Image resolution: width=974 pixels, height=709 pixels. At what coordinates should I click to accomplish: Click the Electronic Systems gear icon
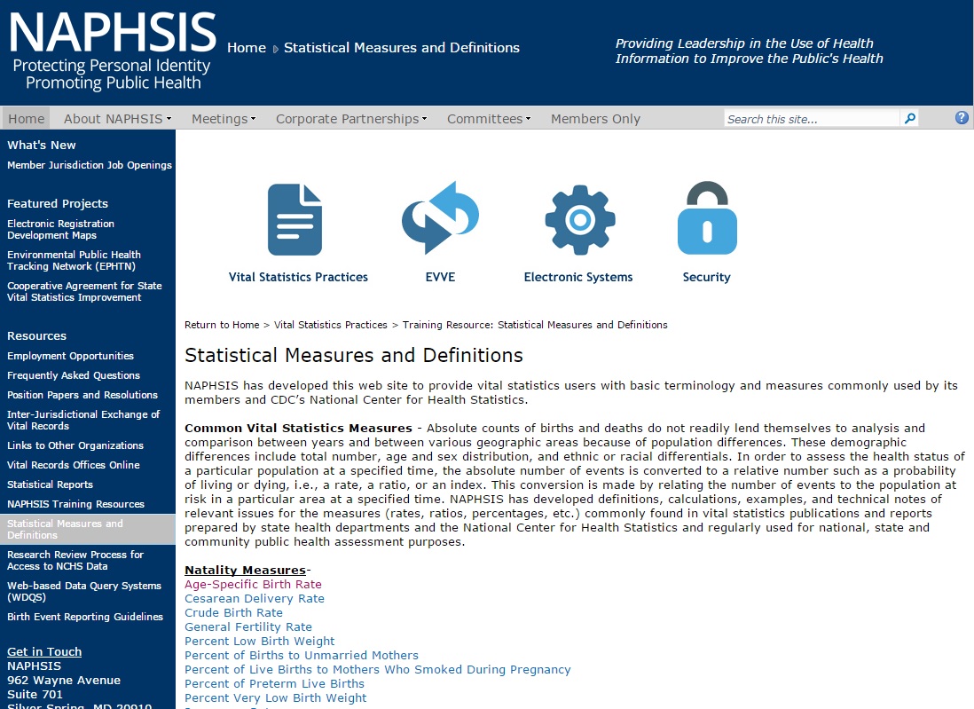click(578, 219)
